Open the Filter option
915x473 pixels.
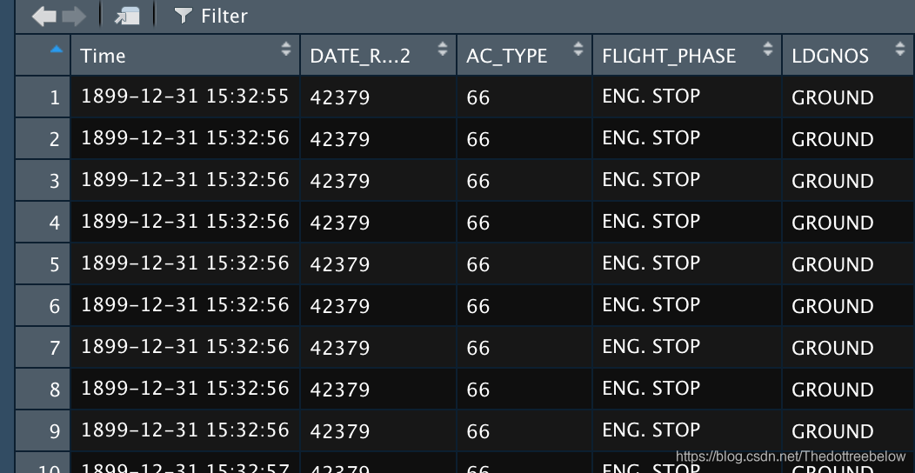pyautogui.click(x=211, y=16)
